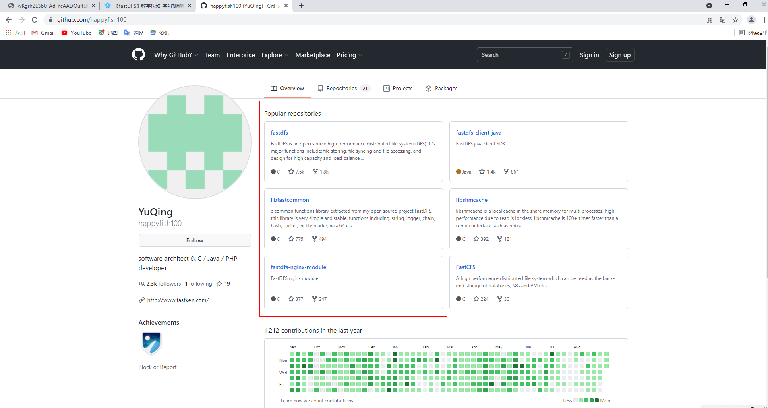The image size is (768, 408).
Task: Click the Sign up button
Action: pyautogui.click(x=620, y=55)
